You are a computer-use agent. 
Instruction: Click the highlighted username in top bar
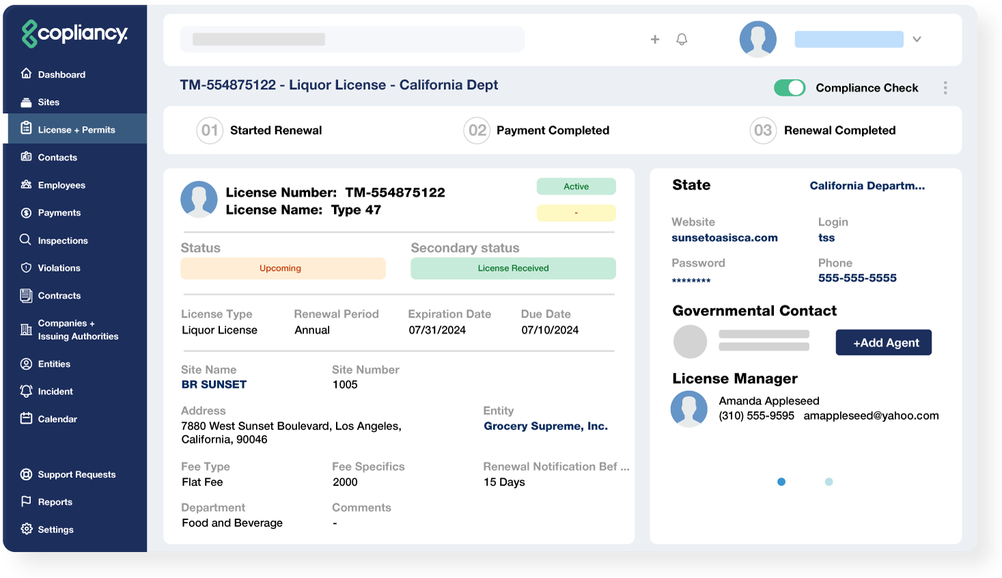849,39
